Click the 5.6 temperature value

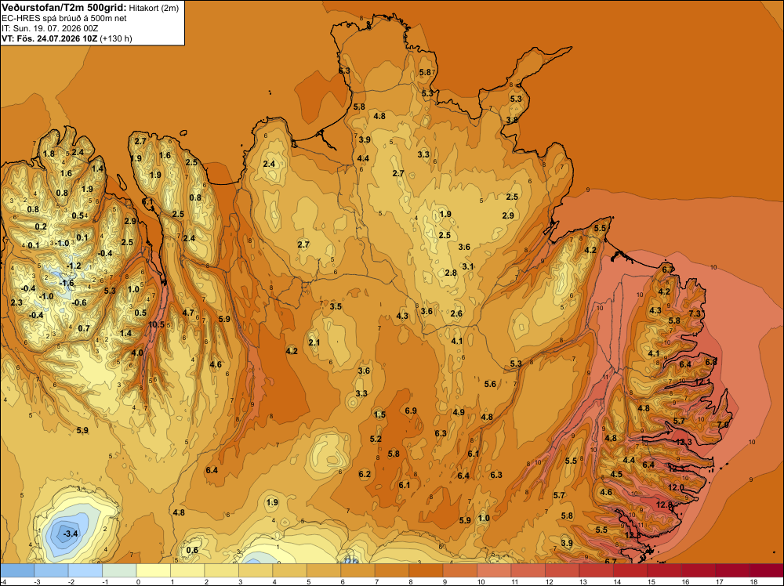point(490,384)
